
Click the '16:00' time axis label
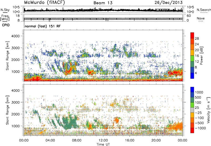coord(130,140)
